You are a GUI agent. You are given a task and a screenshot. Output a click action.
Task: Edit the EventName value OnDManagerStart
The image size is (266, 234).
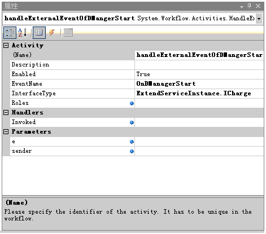199,84
